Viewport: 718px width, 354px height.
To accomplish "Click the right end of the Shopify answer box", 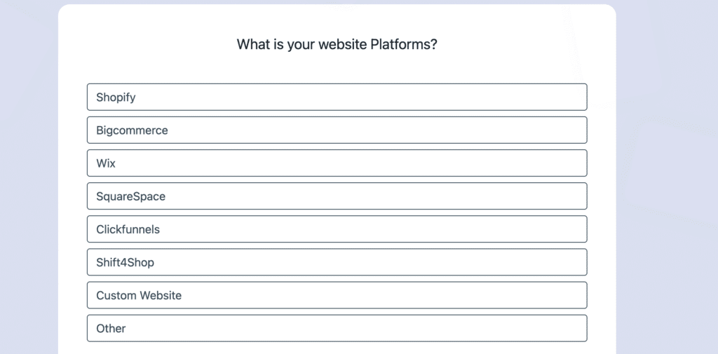I will 571,97.
